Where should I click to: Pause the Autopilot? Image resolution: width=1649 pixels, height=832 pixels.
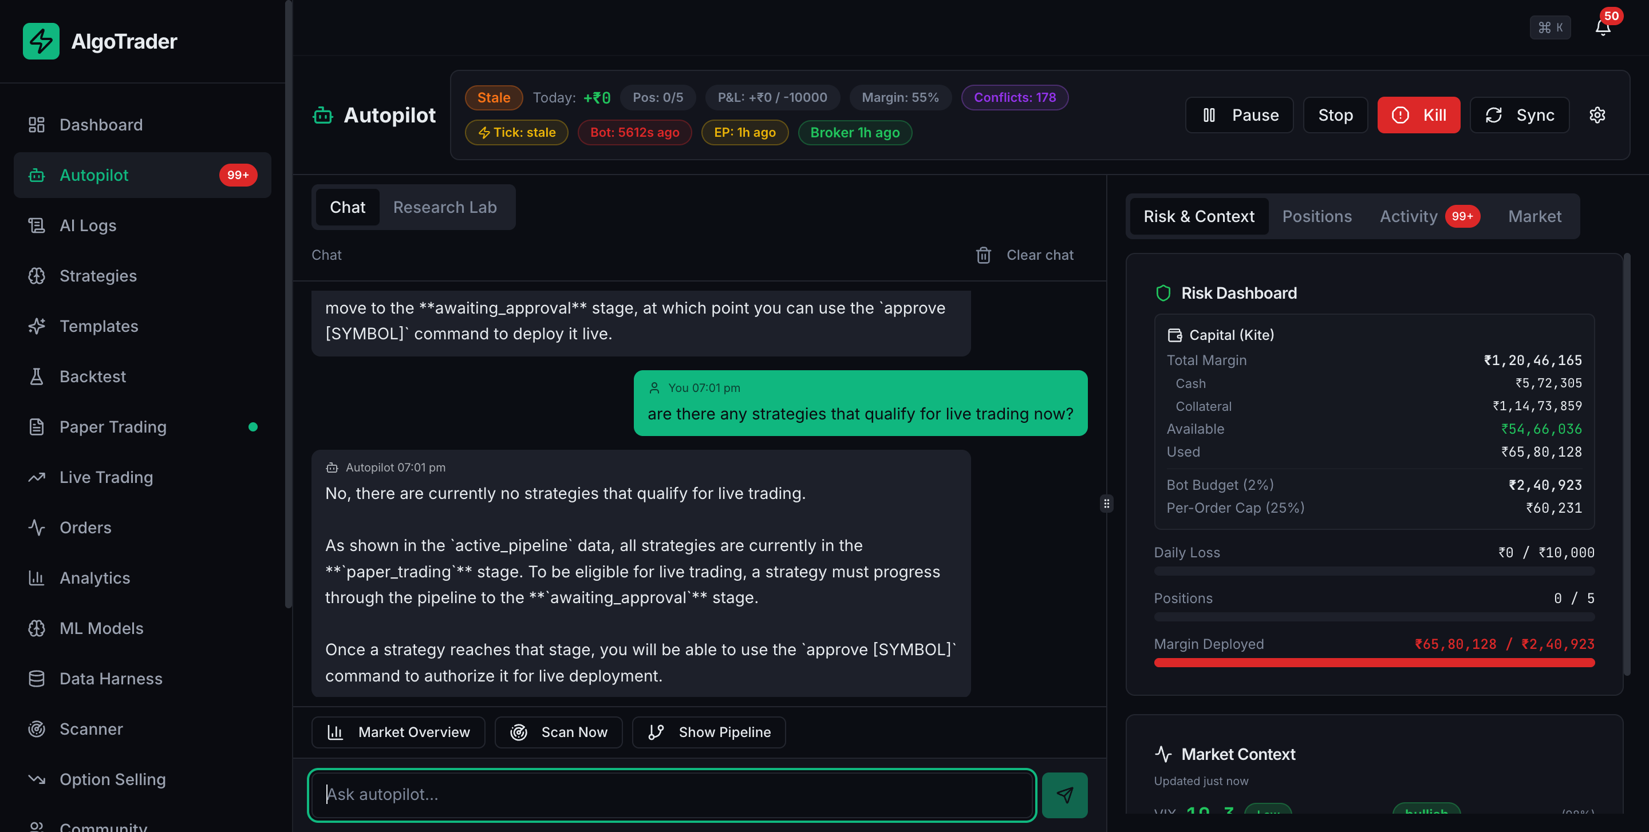click(1239, 115)
